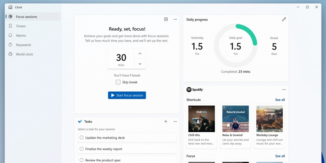The height and width of the screenshot is (163, 326).
Task: Click the 30 mins duration field
Action: [121, 59]
